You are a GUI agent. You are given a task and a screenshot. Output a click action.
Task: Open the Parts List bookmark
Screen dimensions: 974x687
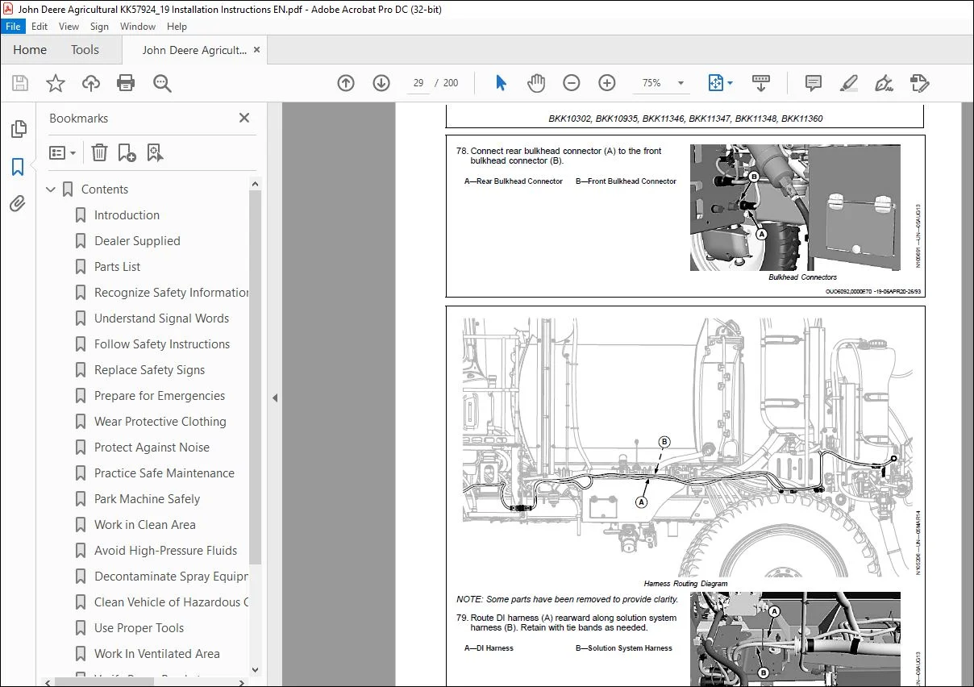point(117,267)
